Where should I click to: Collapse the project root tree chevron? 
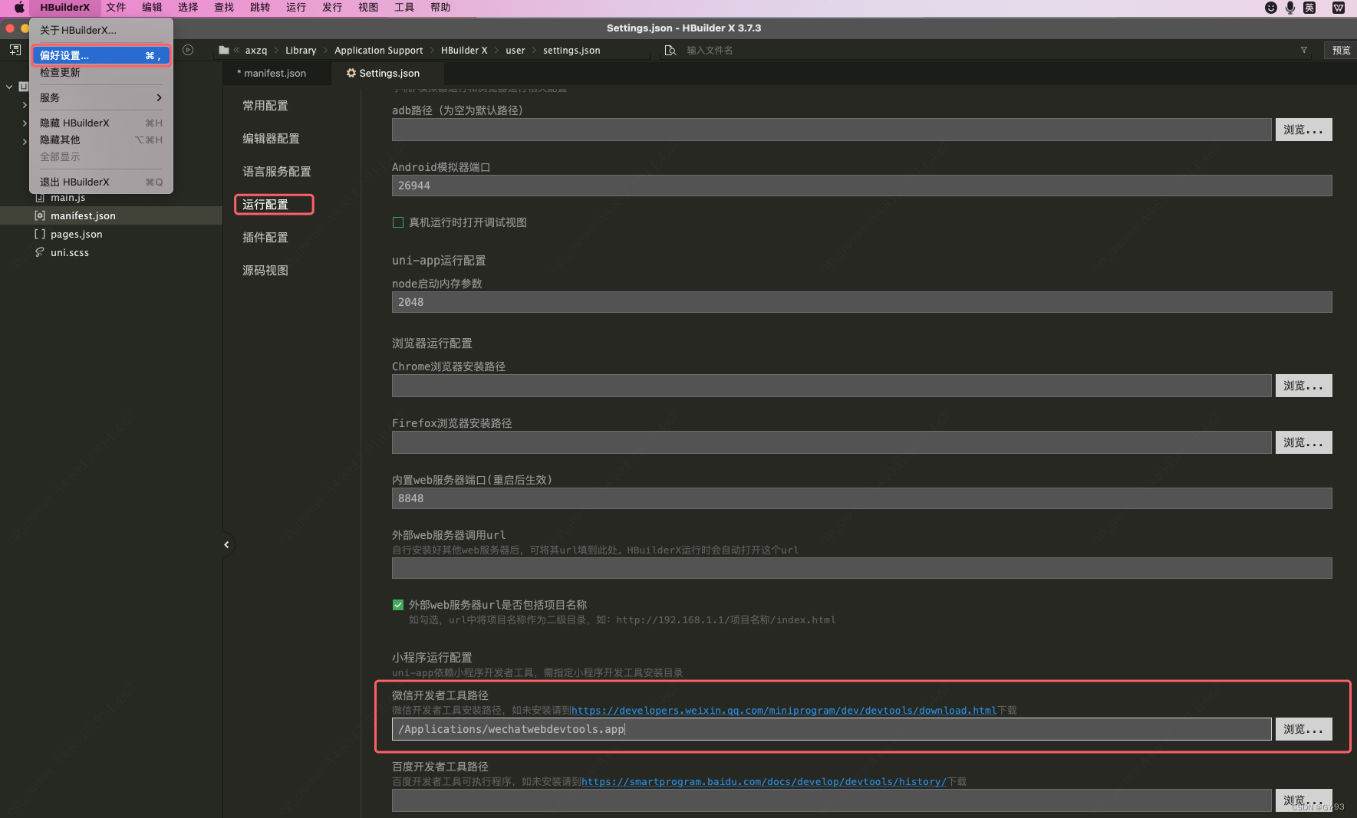(9, 87)
